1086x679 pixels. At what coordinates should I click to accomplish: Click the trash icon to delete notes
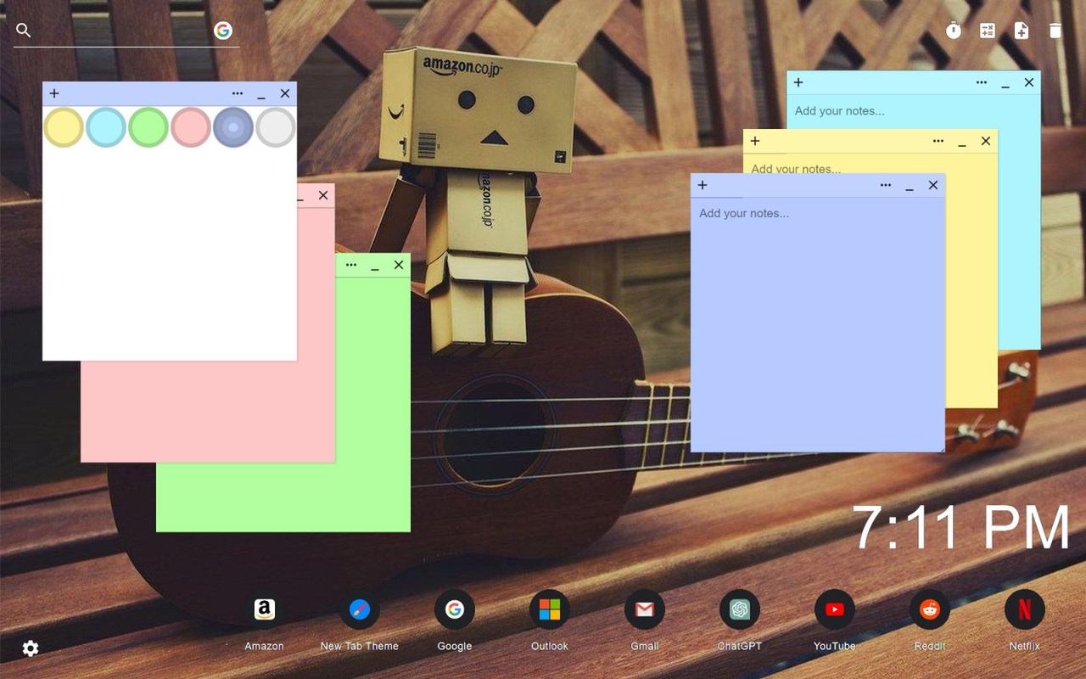[x=1055, y=31]
